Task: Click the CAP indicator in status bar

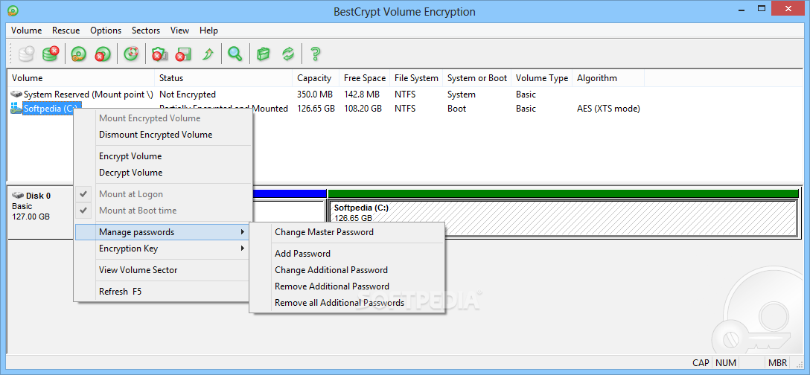Action: [701, 362]
